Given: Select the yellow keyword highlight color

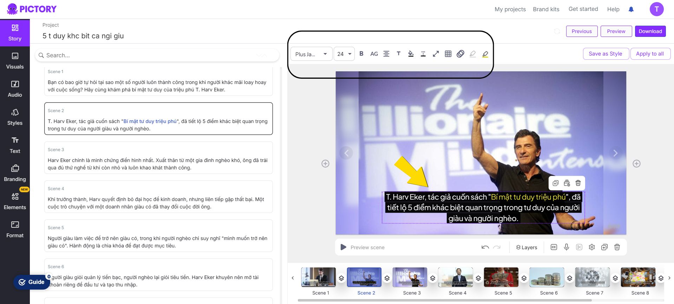Looking at the screenshot, I should 485,54.
